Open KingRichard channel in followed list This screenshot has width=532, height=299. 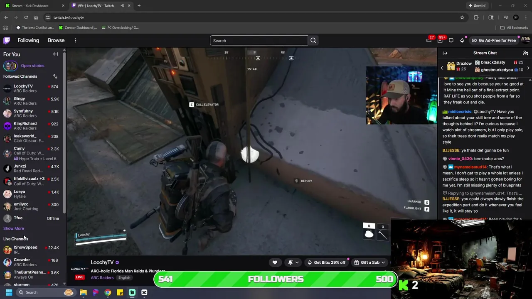pos(31,126)
